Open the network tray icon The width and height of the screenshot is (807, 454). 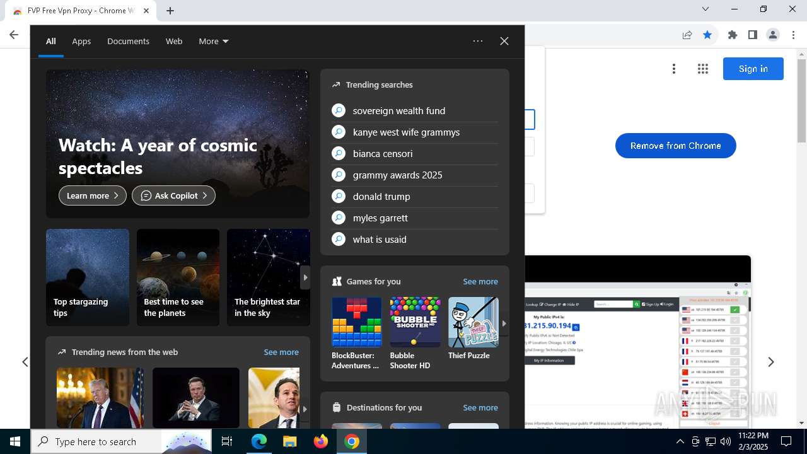pos(710,441)
